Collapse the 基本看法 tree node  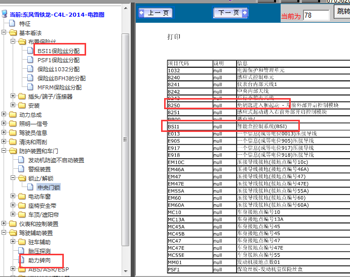click(x=4, y=32)
